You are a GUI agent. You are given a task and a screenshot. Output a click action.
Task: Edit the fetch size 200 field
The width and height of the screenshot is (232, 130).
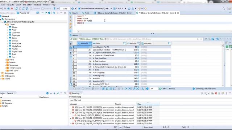click(x=154, y=88)
